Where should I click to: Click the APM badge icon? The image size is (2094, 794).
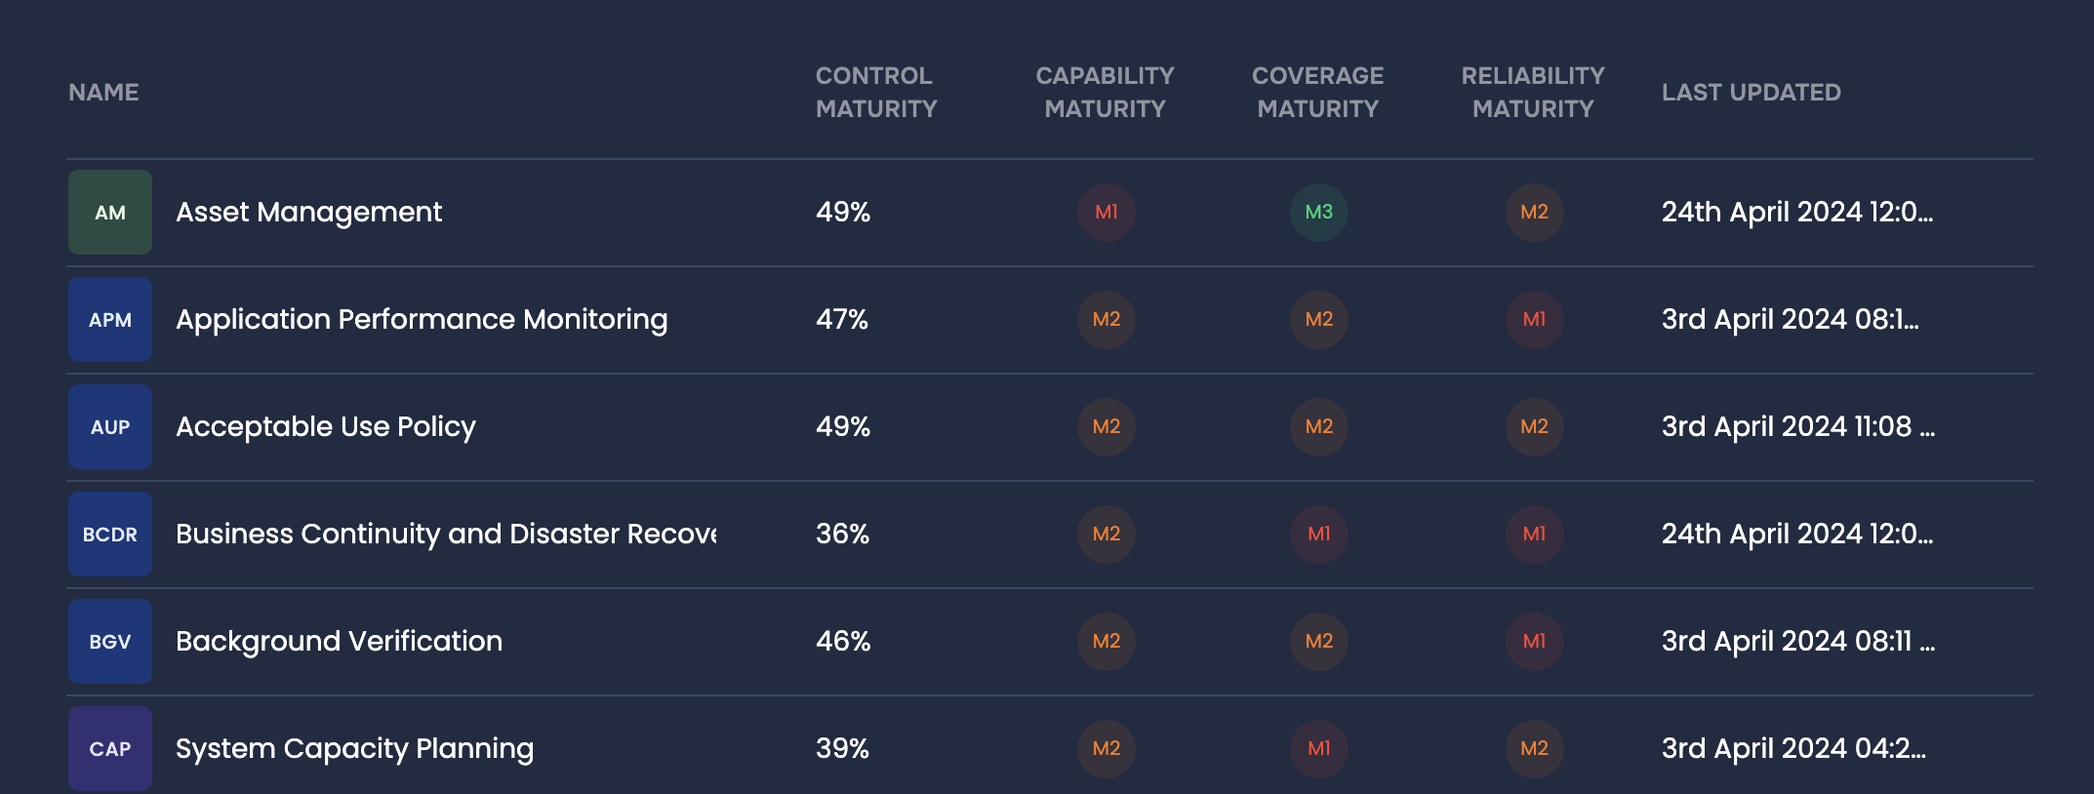pyautogui.click(x=110, y=320)
